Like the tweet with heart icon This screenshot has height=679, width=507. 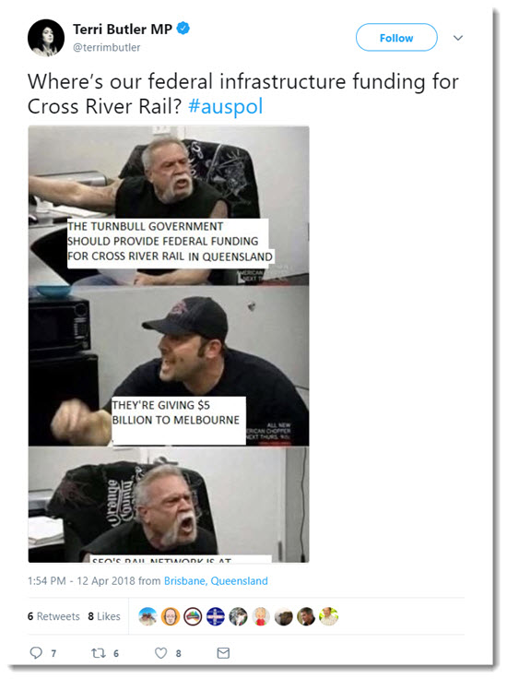161,652
